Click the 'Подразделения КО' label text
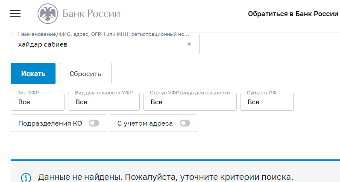The width and height of the screenshot is (340, 182). click(50, 123)
